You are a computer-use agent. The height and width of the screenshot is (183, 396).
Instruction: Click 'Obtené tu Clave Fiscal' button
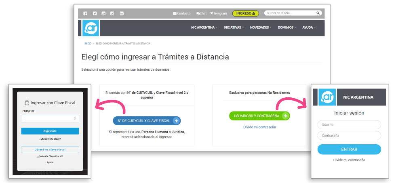click(50, 149)
